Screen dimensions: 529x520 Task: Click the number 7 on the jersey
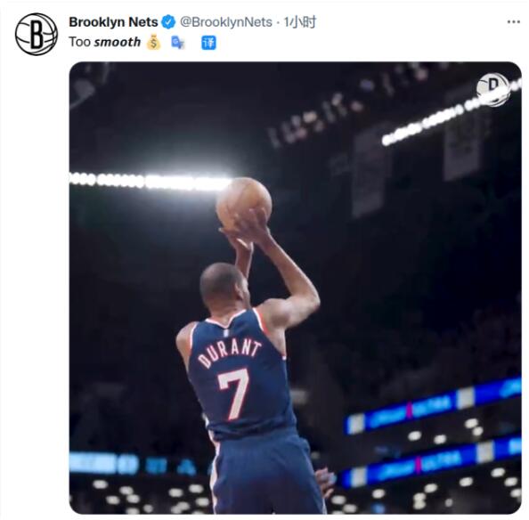coord(233,394)
